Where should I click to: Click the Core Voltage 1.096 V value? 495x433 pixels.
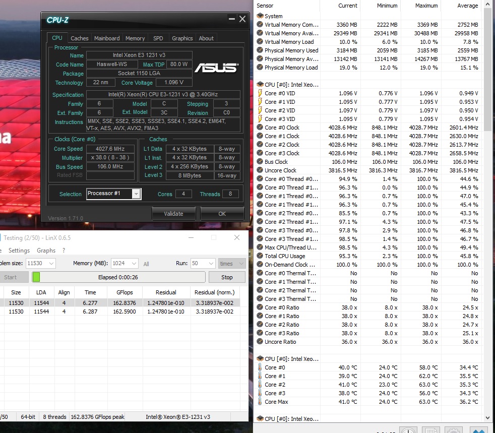(x=173, y=82)
